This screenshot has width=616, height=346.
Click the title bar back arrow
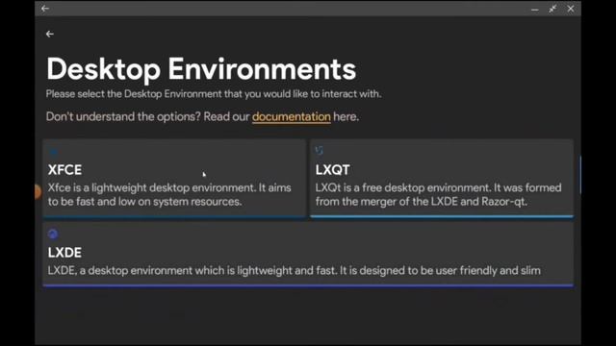pos(45,9)
